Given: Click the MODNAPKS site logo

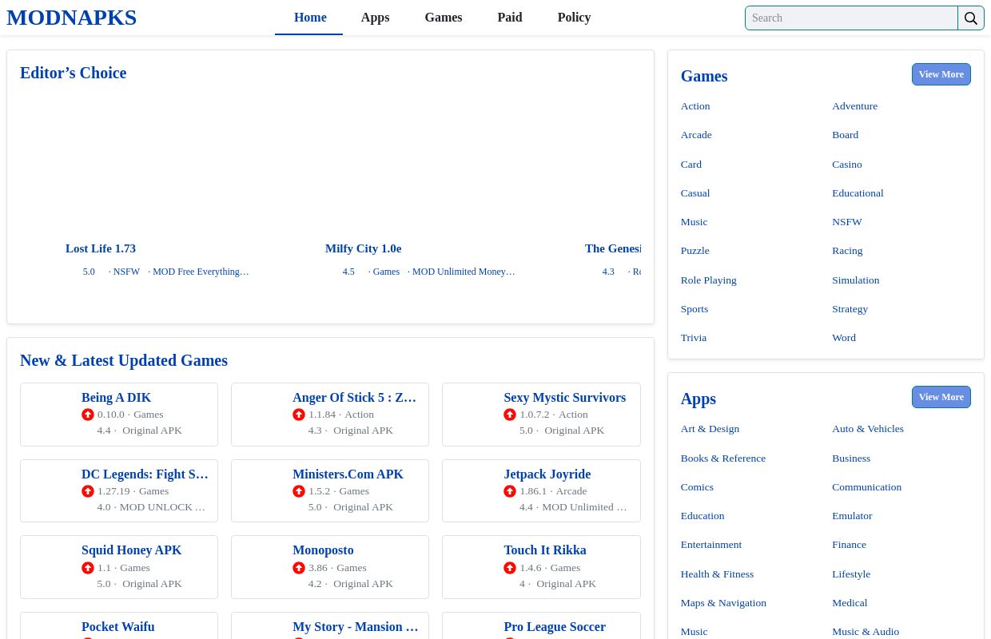Looking at the screenshot, I should click(72, 18).
